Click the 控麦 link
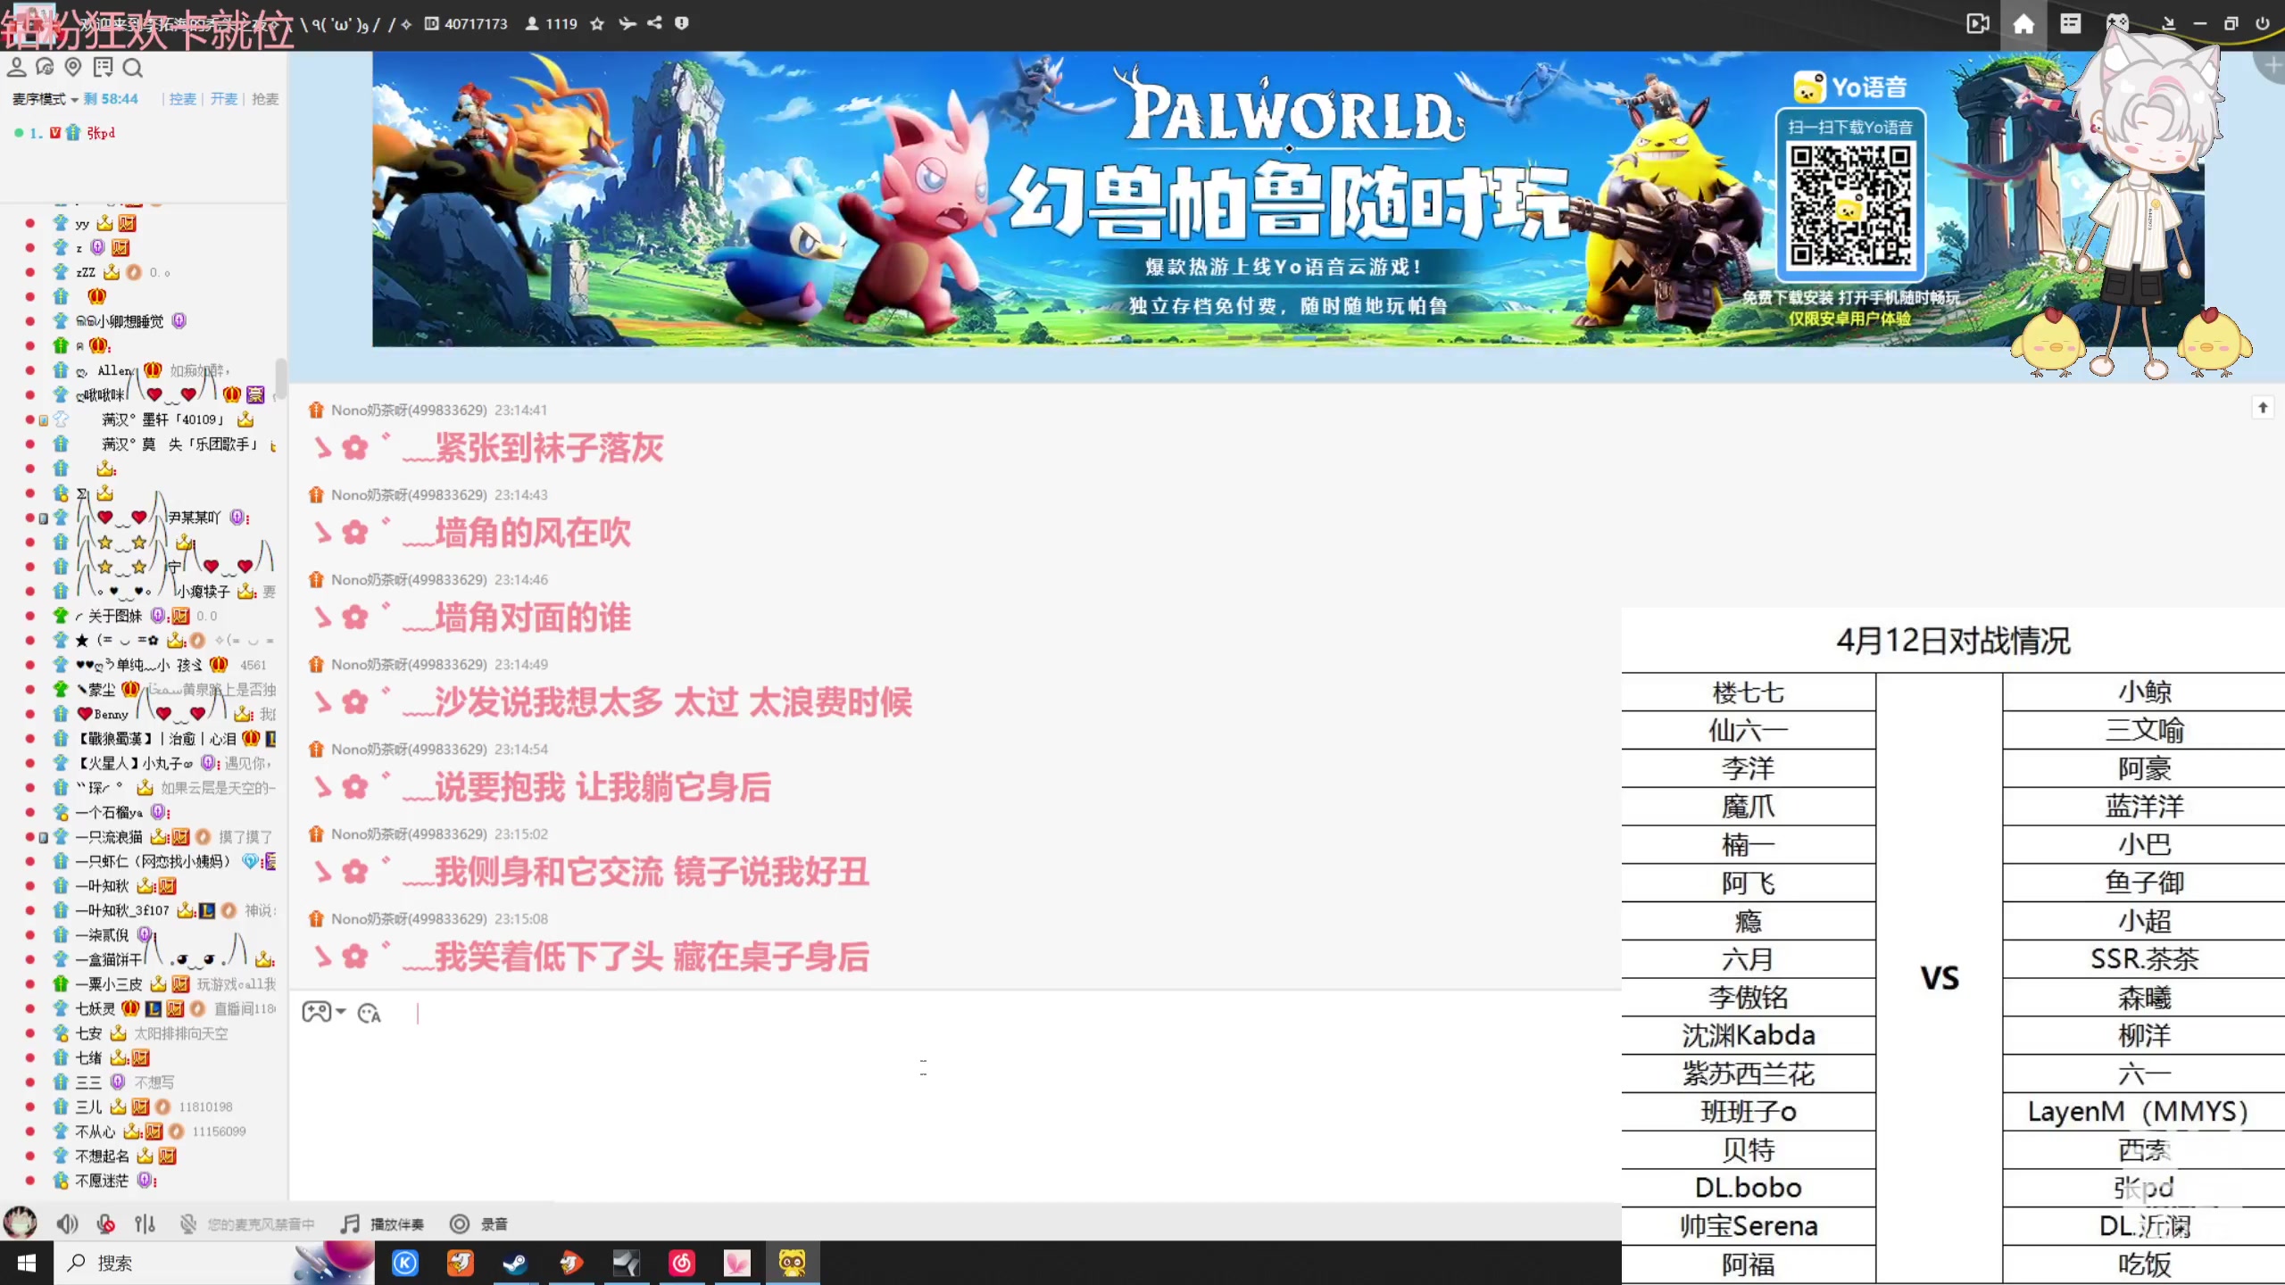Screen dimensions: 2285x1285 [183, 99]
